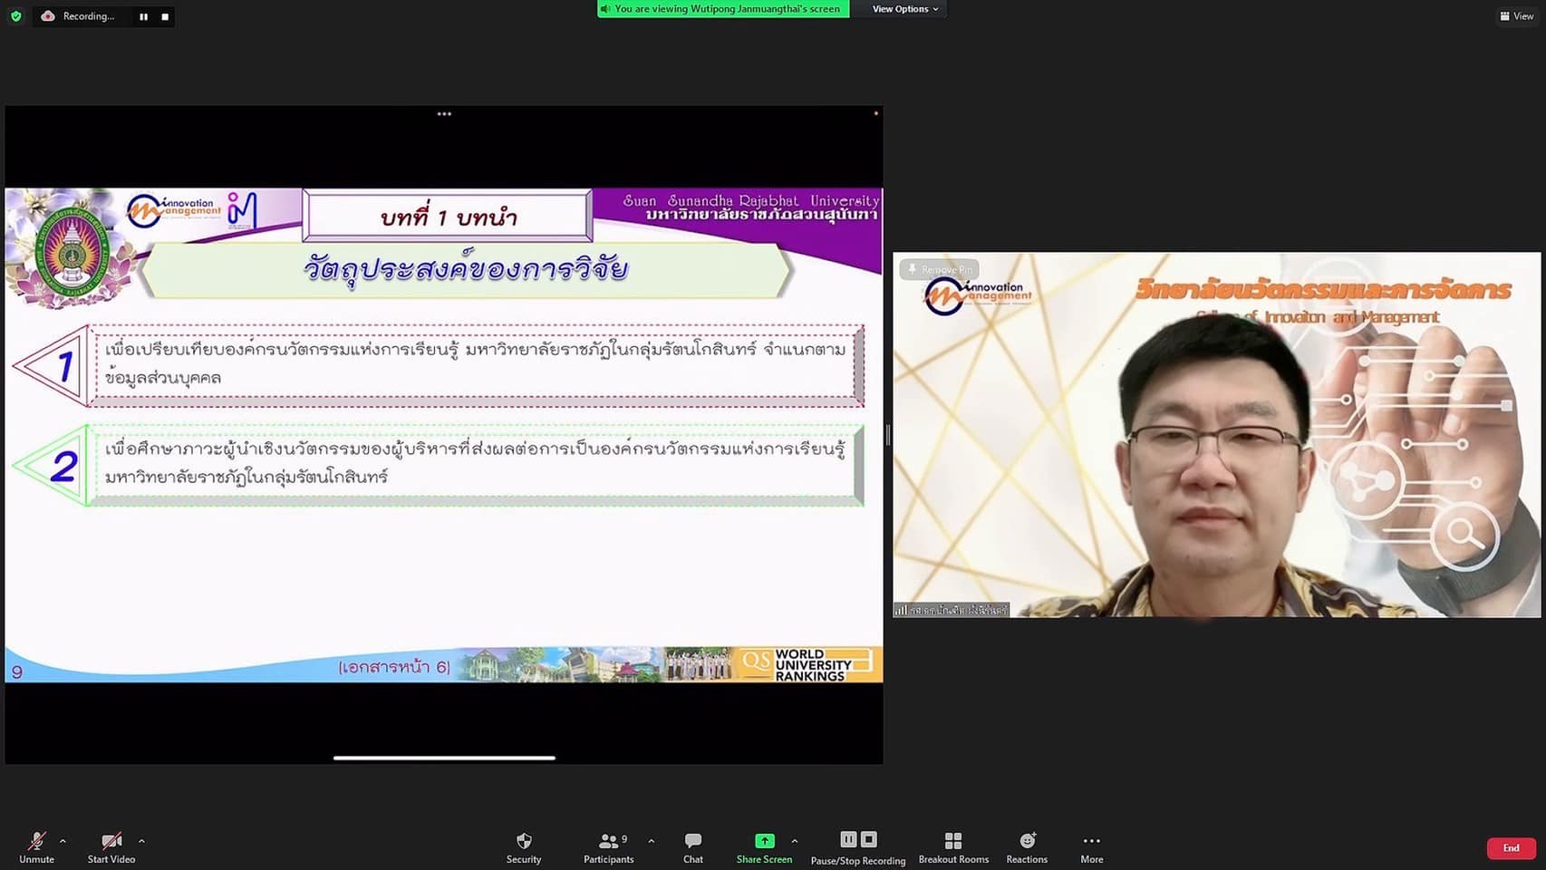Expand video options arrow beside Start Video
The height and width of the screenshot is (870, 1546).
click(141, 841)
